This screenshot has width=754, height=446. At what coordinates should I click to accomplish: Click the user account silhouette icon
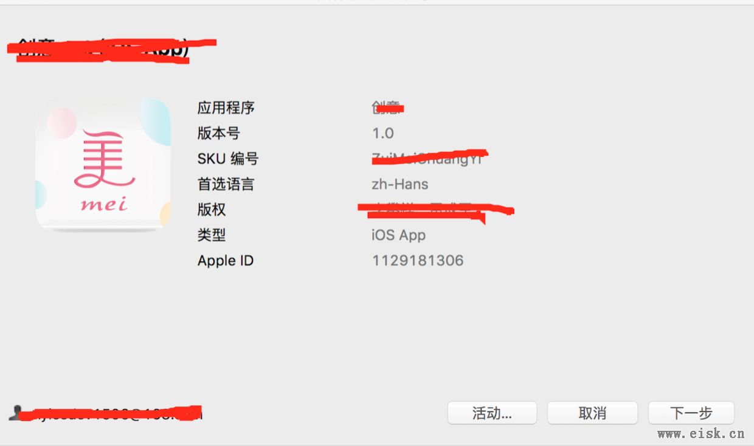tap(15, 413)
